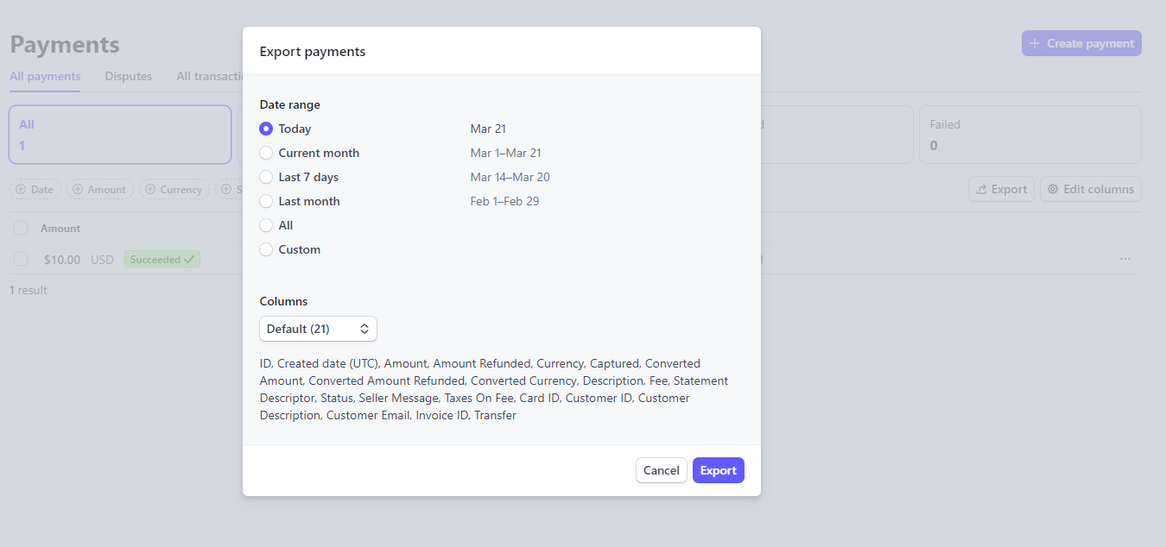Select the All payments status card
The image size is (1166, 547).
[120, 135]
